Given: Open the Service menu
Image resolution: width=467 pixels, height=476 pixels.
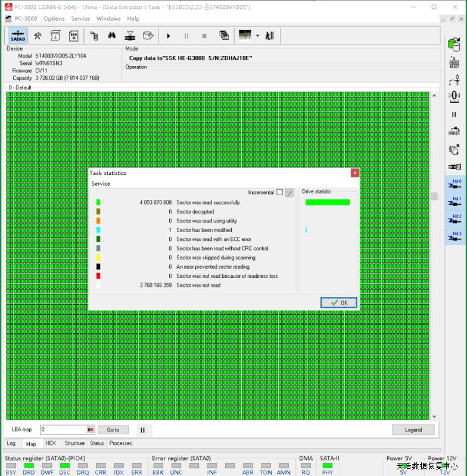Looking at the screenshot, I should 80,18.
